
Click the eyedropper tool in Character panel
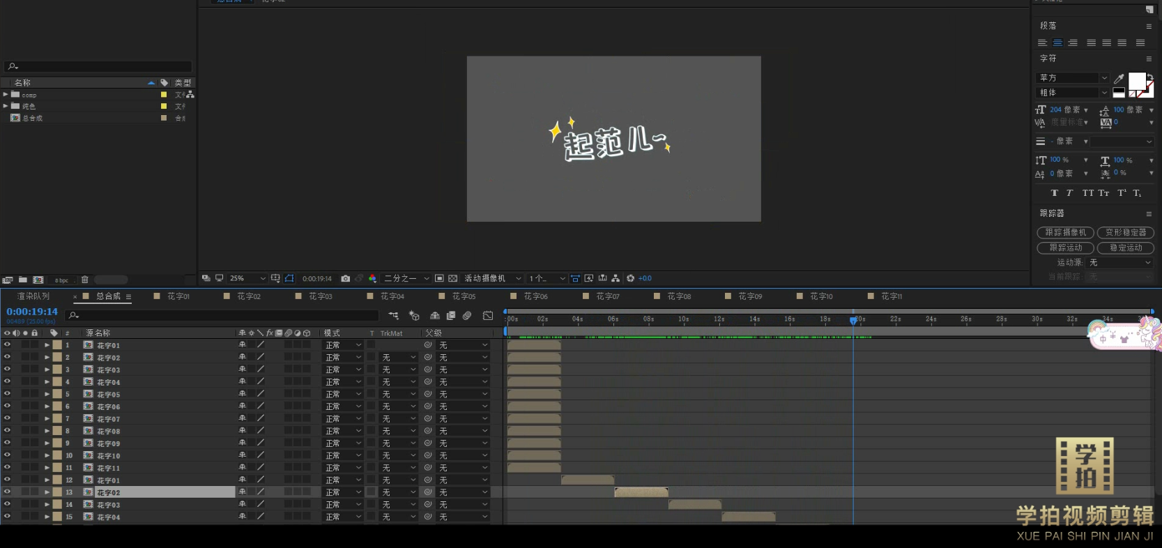(x=1119, y=78)
